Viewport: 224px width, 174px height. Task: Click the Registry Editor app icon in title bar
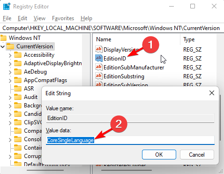7,6
